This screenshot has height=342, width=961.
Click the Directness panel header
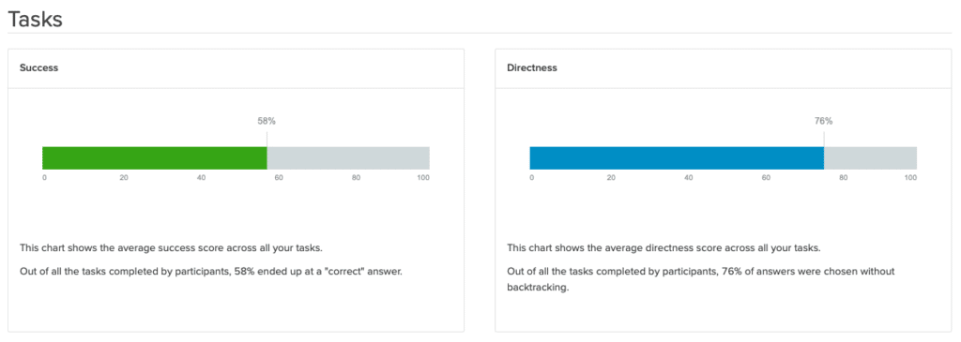(724, 68)
